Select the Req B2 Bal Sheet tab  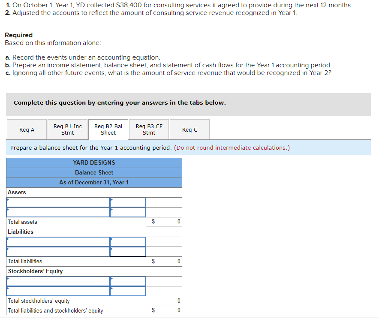tap(108, 129)
